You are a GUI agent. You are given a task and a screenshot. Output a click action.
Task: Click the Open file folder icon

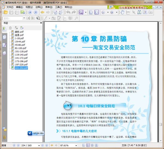tap(6, 12)
